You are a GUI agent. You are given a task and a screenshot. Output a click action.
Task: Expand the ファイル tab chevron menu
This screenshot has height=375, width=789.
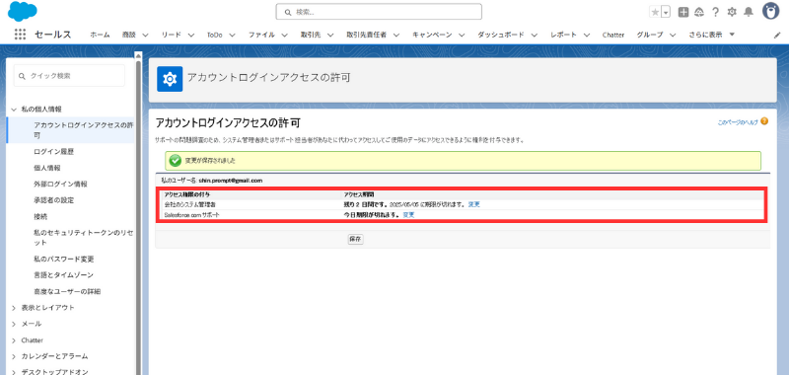(284, 36)
